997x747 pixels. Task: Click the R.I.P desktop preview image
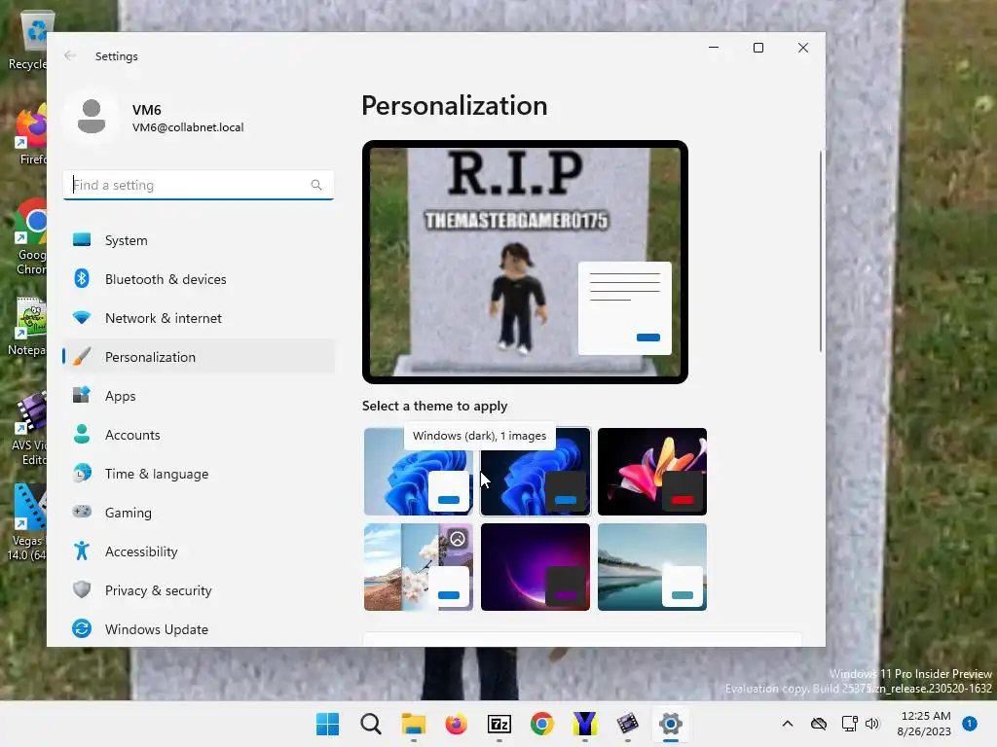tap(525, 262)
